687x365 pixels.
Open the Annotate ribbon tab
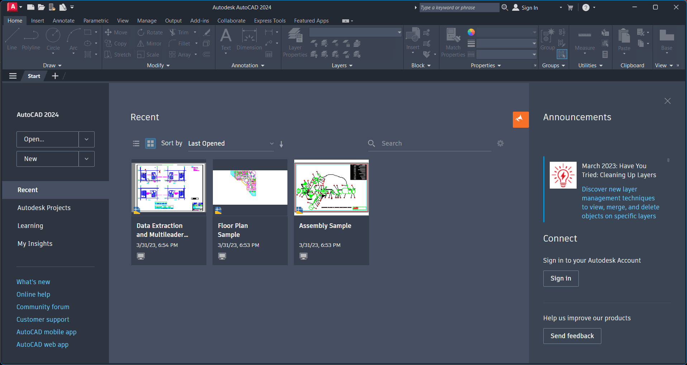click(x=63, y=21)
